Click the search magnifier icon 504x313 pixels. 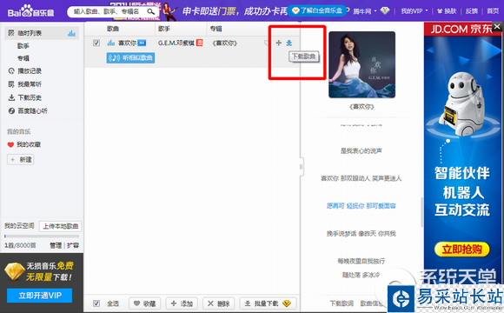point(150,12)
